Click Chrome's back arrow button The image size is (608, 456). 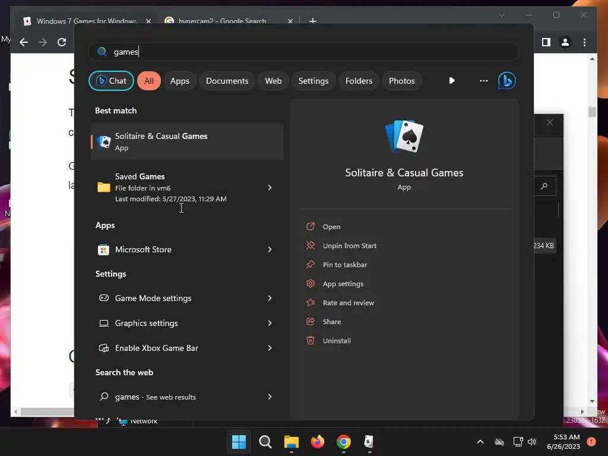click(x=24, y=42)
